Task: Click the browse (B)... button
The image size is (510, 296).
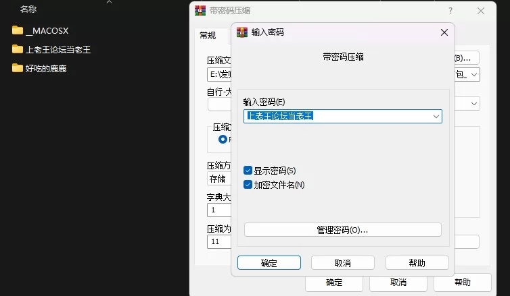Action: click(x=467, y=58)
